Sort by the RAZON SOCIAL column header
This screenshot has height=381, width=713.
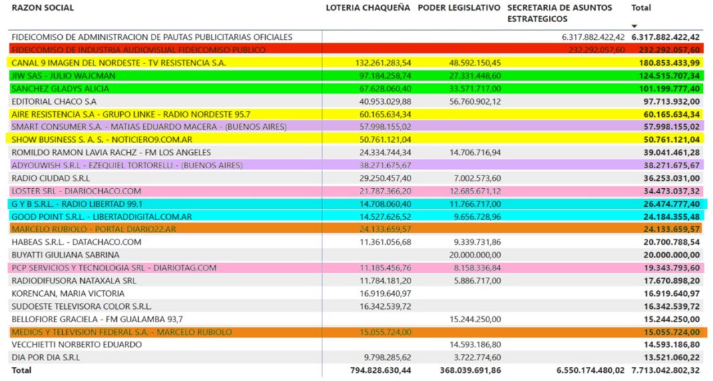click(x=43, y=8)
